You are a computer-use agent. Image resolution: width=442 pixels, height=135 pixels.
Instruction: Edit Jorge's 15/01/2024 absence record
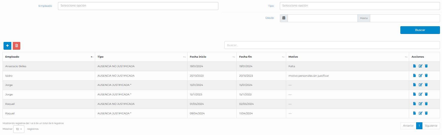pyautogui.click(x=420, y=85)
